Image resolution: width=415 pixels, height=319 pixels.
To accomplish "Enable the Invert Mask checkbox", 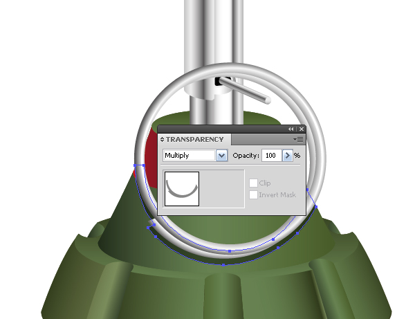I will coord(253,195).
